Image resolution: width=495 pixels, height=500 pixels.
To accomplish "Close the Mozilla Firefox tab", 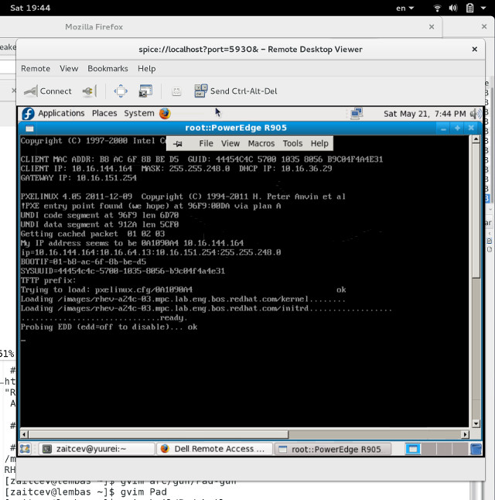I will coord(432,27).
